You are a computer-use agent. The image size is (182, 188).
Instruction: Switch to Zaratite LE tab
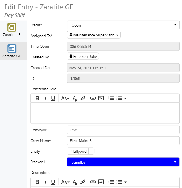click(x=12, y=30)
